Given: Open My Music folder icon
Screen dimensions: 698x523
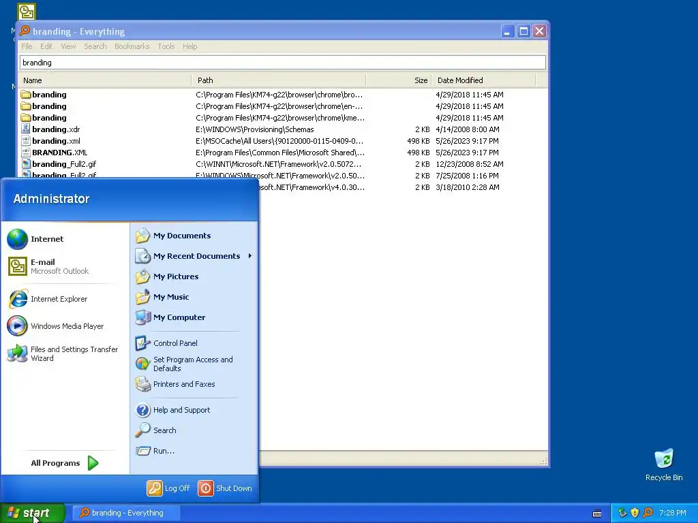Looking at the screenshot, I should (143, 297).
